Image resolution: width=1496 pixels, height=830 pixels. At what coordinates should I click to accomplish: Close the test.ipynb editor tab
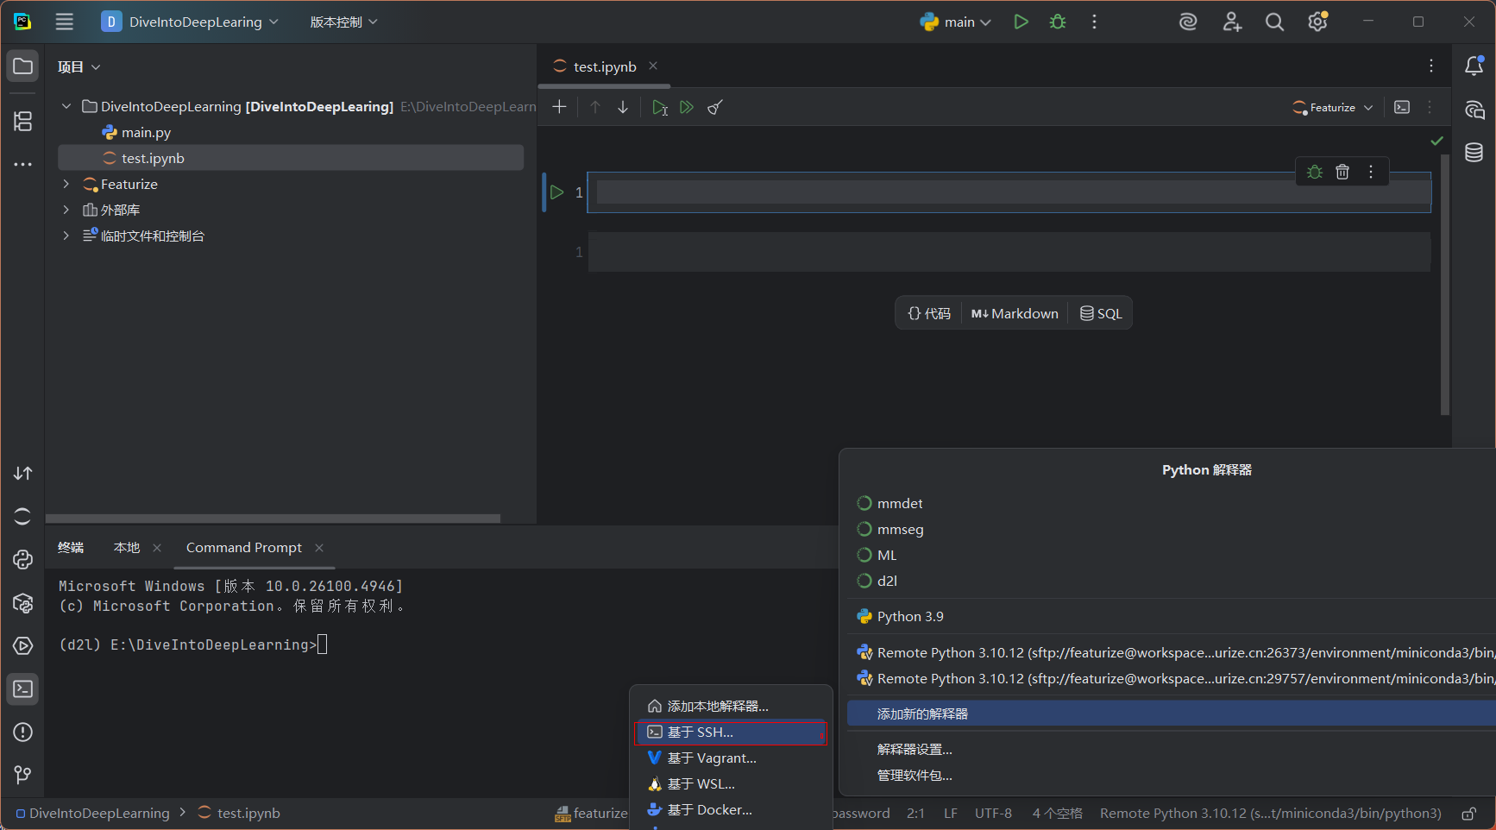coord(653,66)
